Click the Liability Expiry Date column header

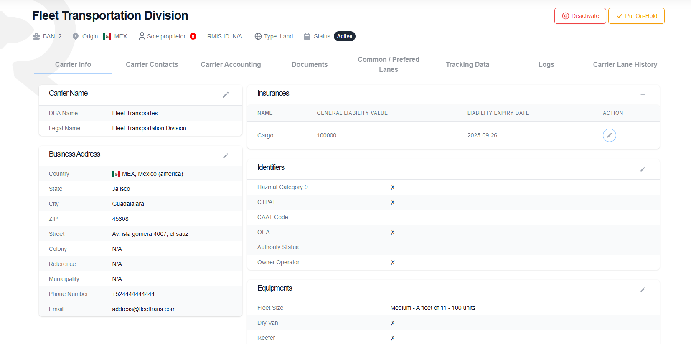[x=498, y=113]
